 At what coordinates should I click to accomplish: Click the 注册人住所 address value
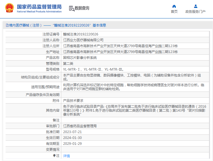[x=120, y=46]
